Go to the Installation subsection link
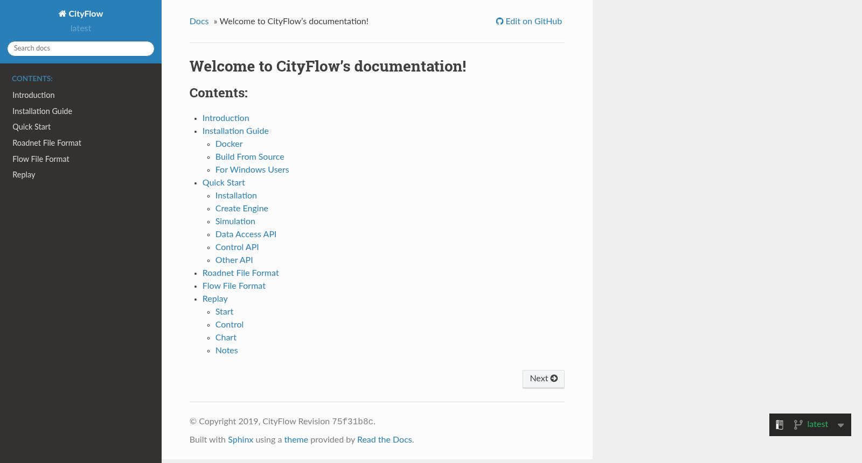 coord(236,196)
